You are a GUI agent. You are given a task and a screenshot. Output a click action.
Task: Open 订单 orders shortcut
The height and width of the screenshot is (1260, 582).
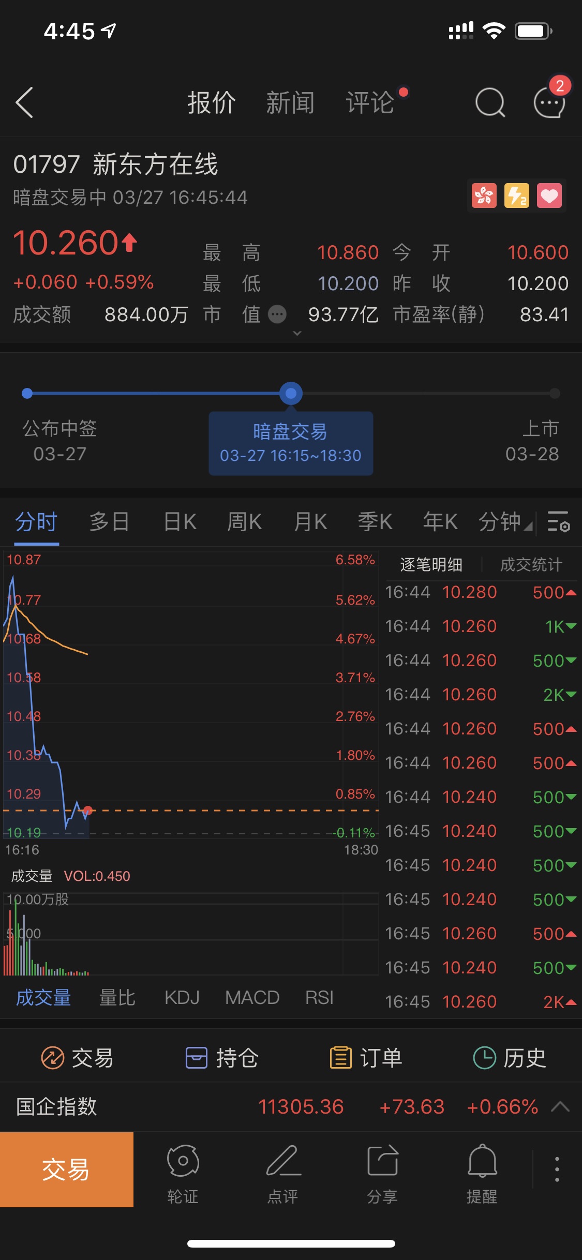tap(366, 1058)
